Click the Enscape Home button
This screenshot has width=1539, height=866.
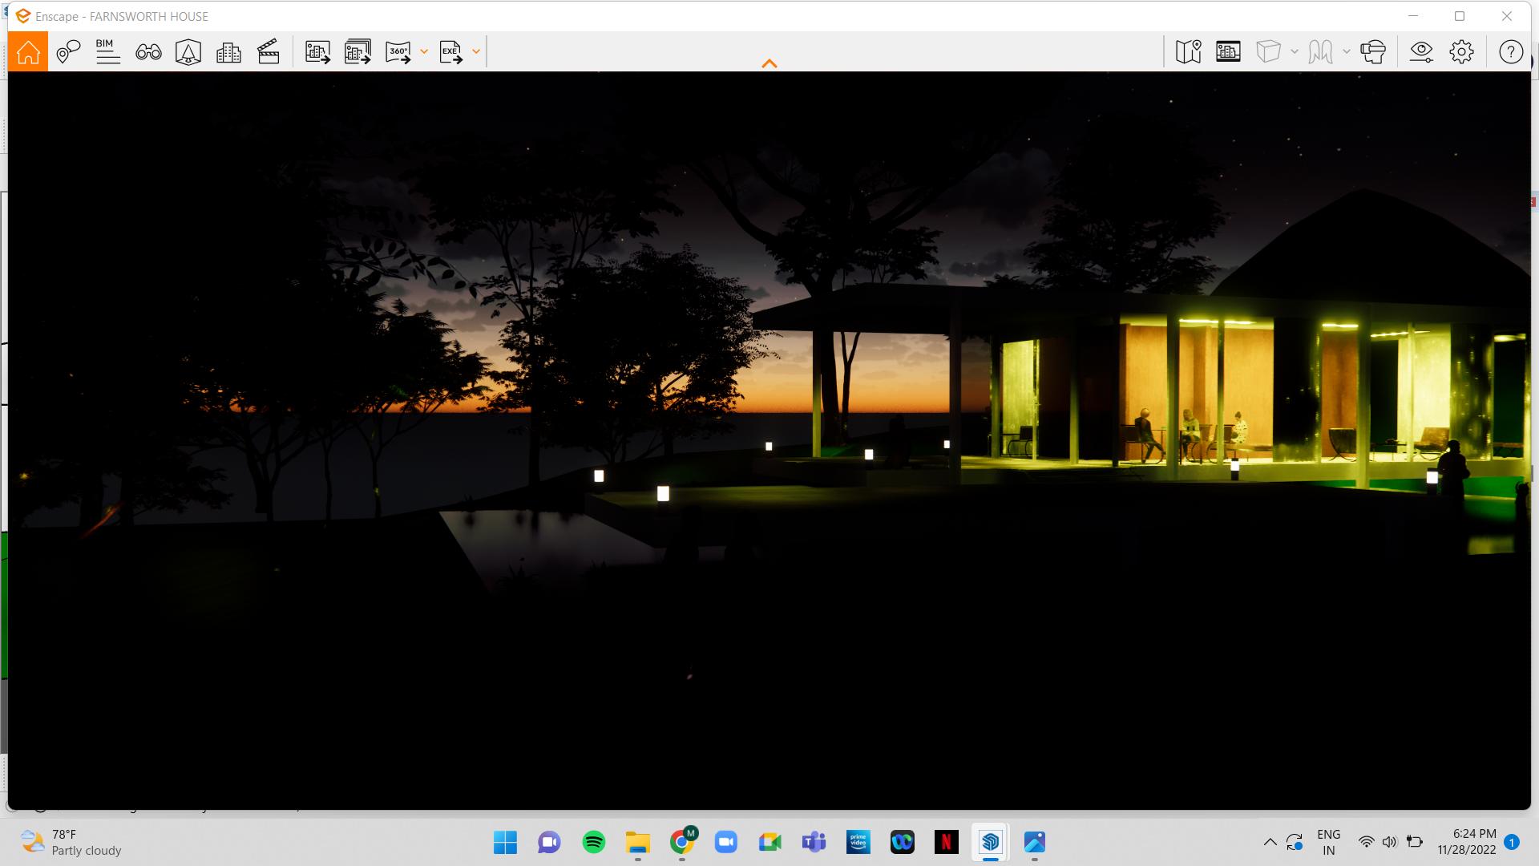point(28,52)
